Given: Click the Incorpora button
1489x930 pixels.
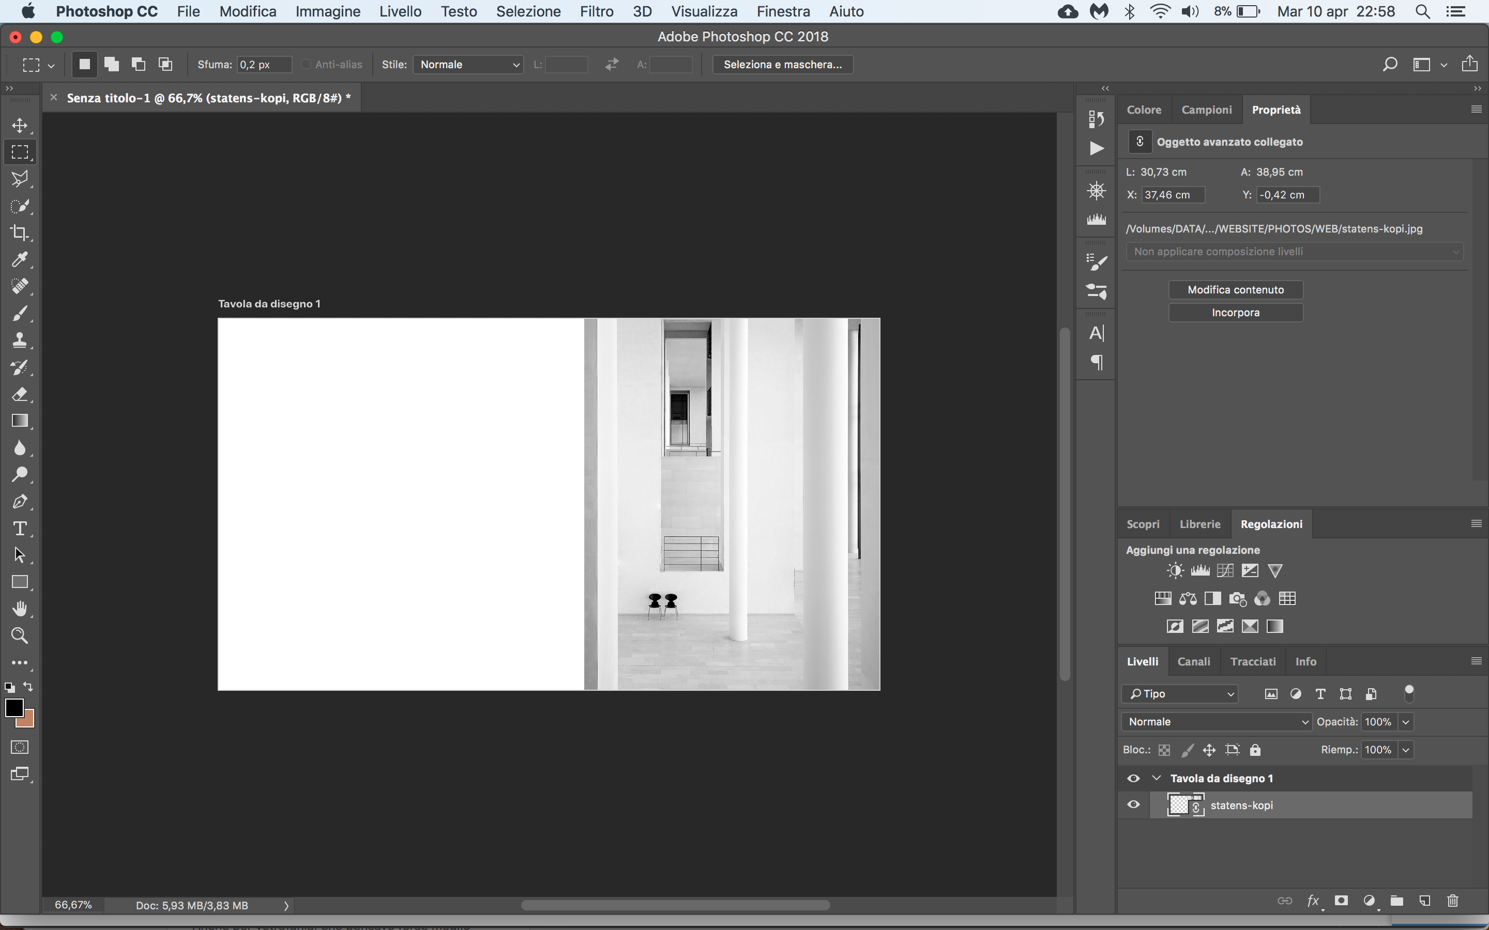Looking at the screenshot, I should point(1236,313).
